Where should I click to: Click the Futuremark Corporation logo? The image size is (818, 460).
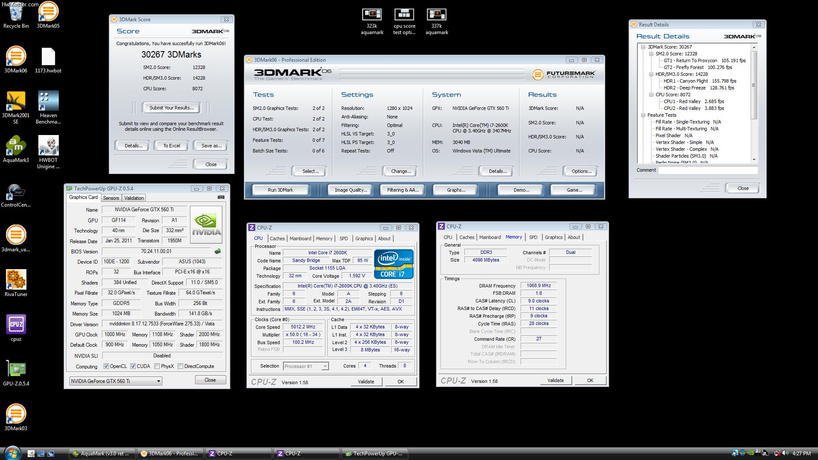pos(564,75)
